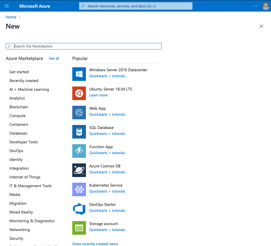Image resolution: width=271 pixels, height=246 pixels.
Task: Open the Compute category
Action: pos(17,116)
